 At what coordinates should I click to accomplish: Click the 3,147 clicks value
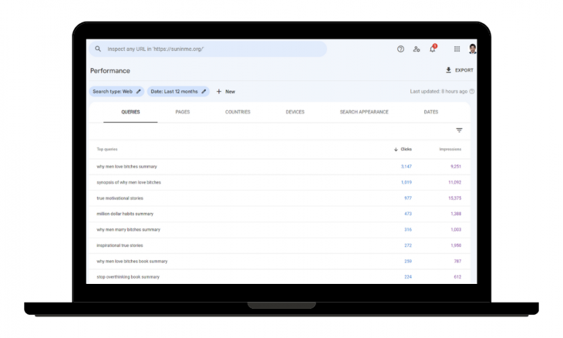point(406,167)
